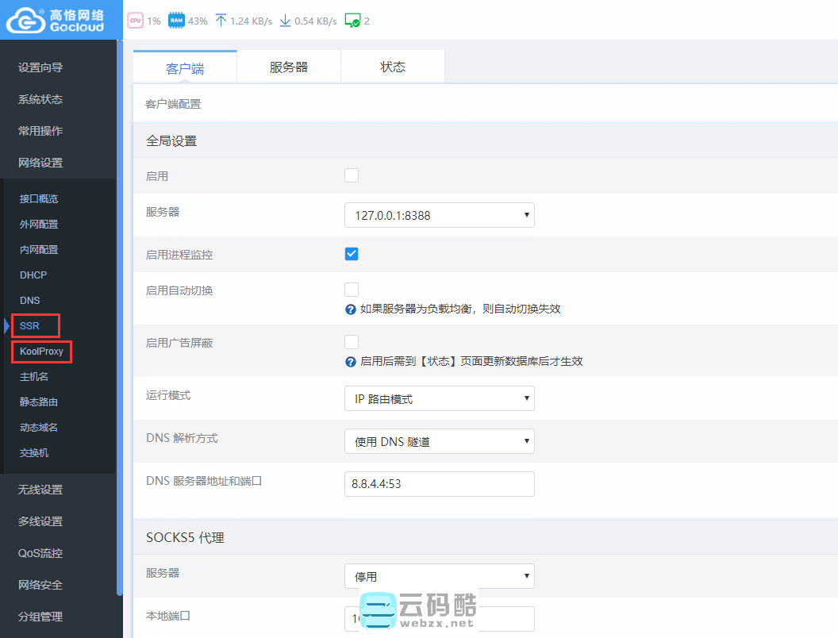Click the sidebar vertical scrollbar
Screen dimensions: 838x638
click(x=120, y=317)
